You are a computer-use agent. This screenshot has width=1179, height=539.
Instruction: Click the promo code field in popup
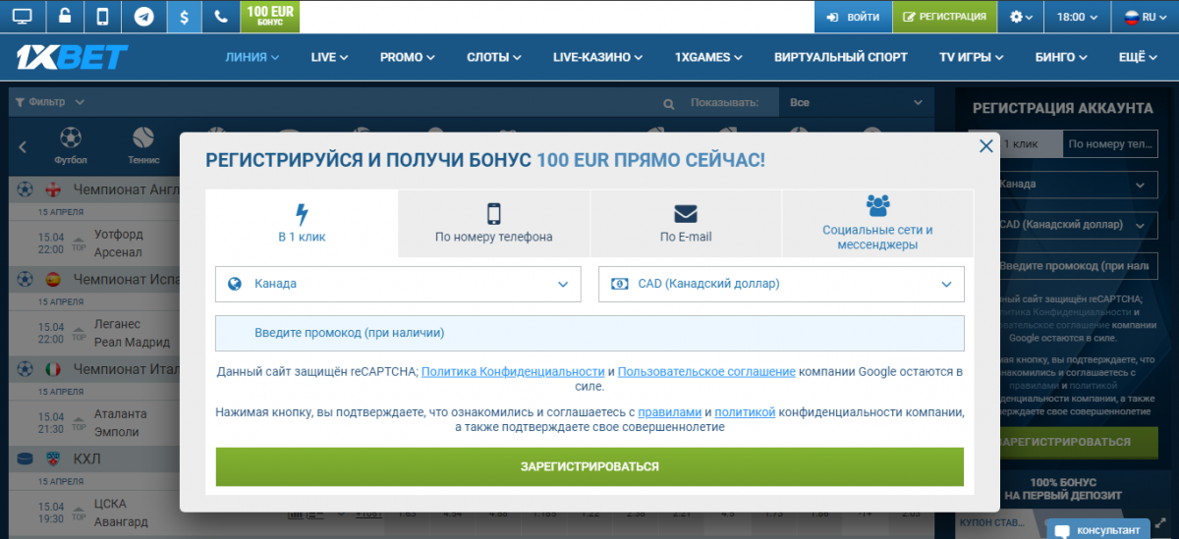click(x=589, y=333)
